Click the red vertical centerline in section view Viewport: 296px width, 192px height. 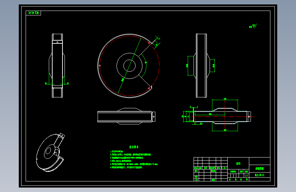pos(225,115)
